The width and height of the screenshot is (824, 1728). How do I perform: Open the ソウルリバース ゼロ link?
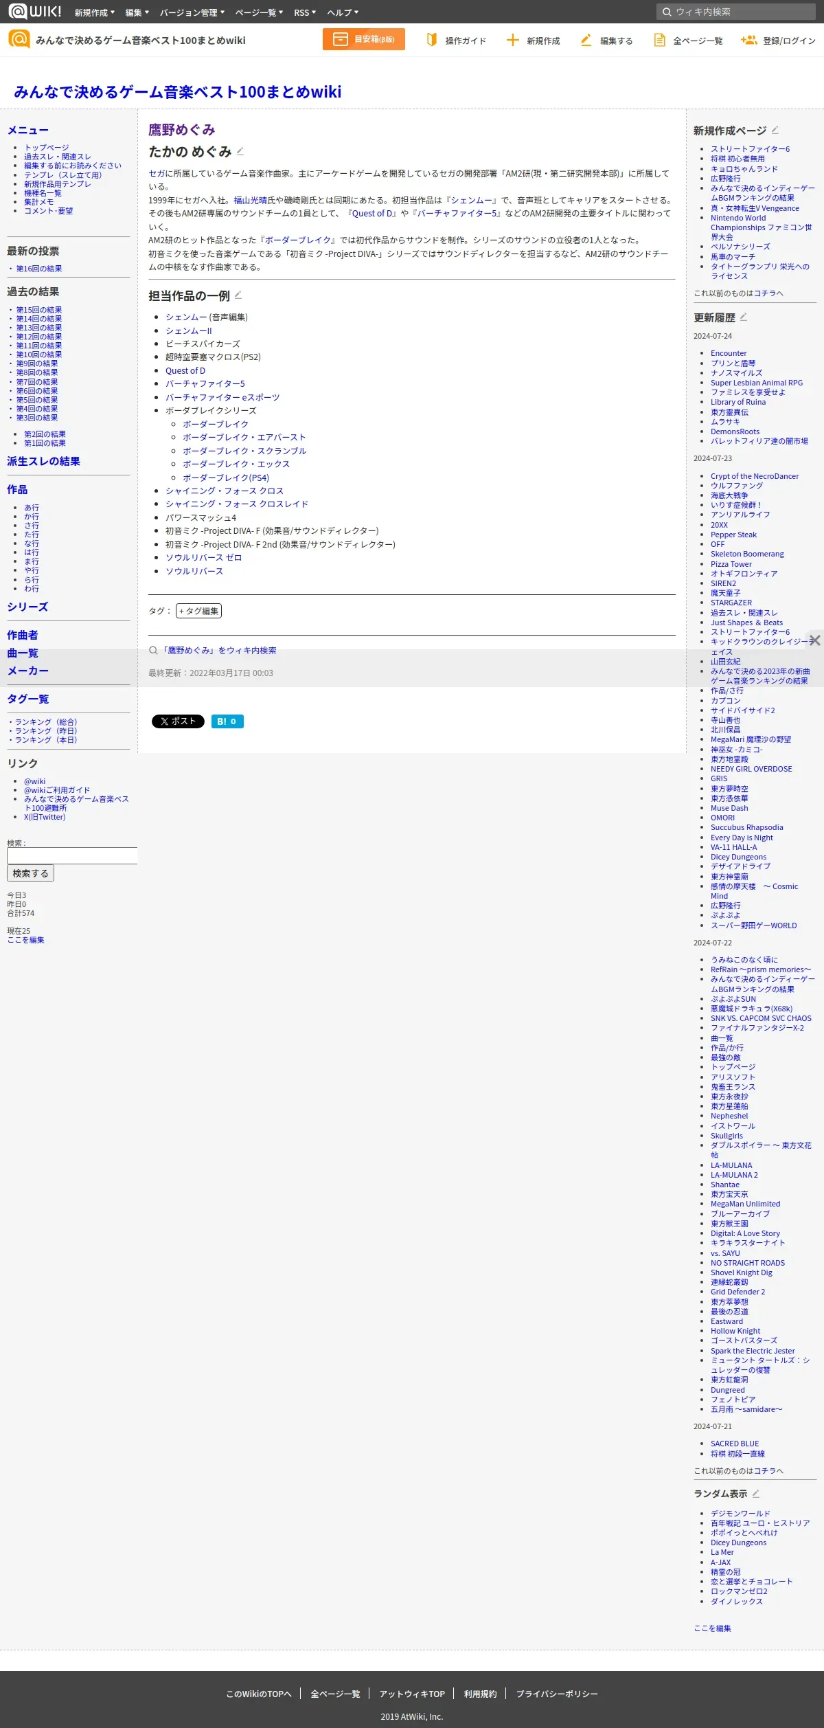(204, 558)
